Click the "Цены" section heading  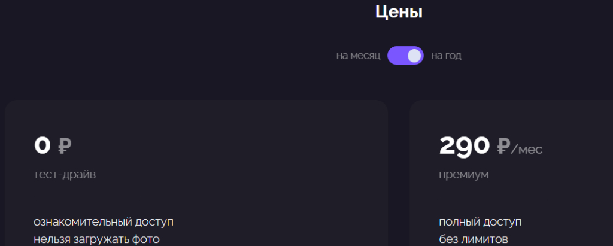[399, 12]
